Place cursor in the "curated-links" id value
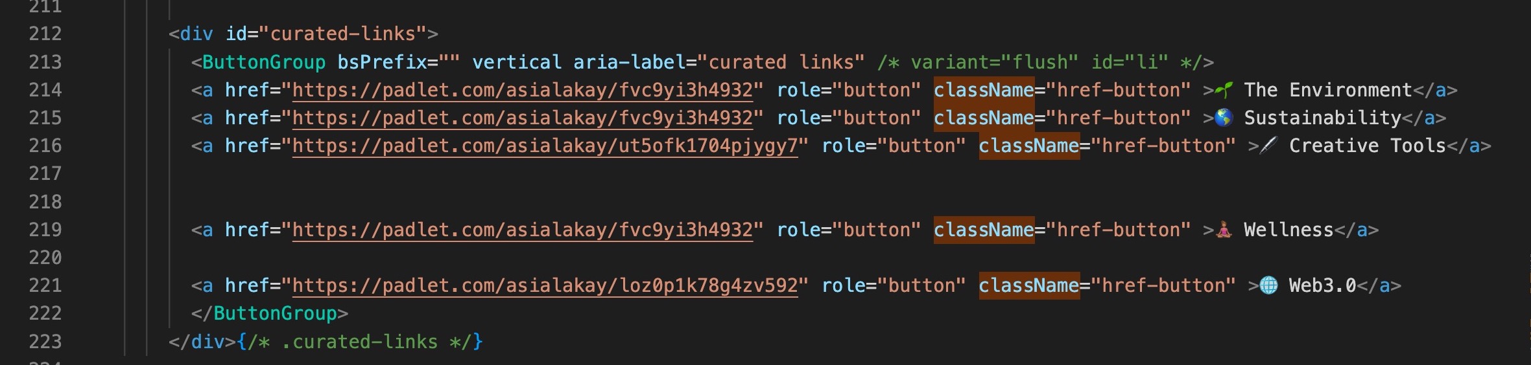The height and width of the screenshot is (365, 1531). click(342, 34)
